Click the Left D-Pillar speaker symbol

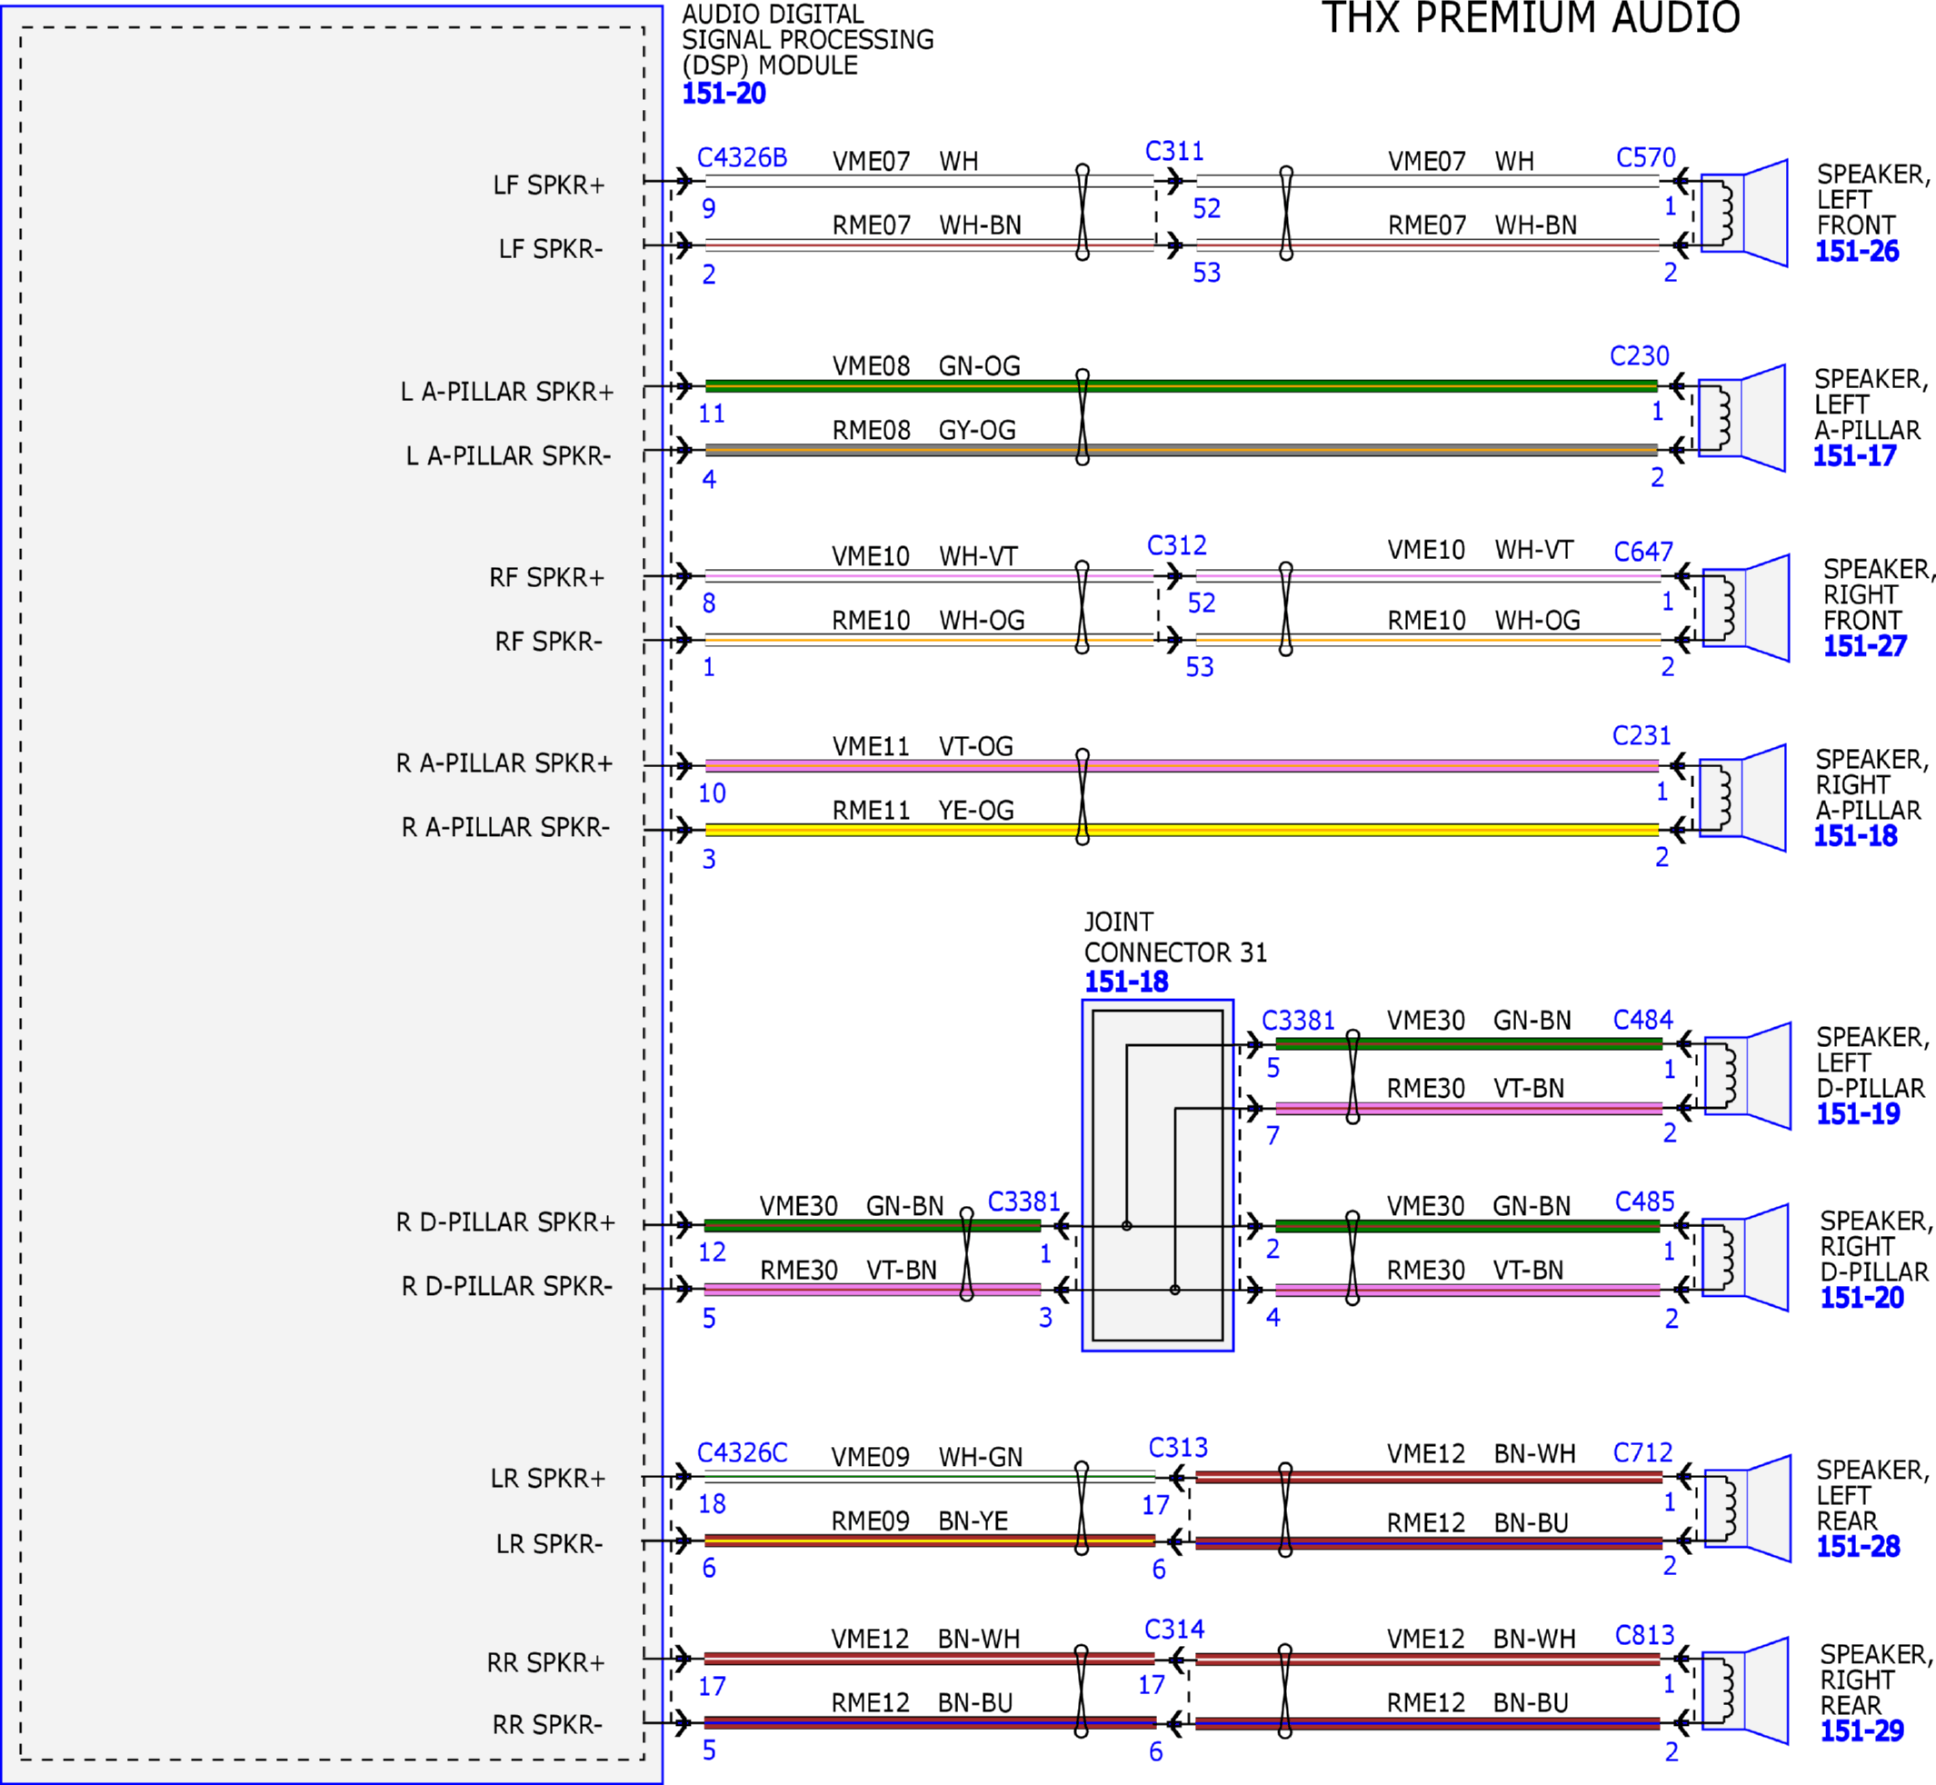(x=1748, y=1075)
